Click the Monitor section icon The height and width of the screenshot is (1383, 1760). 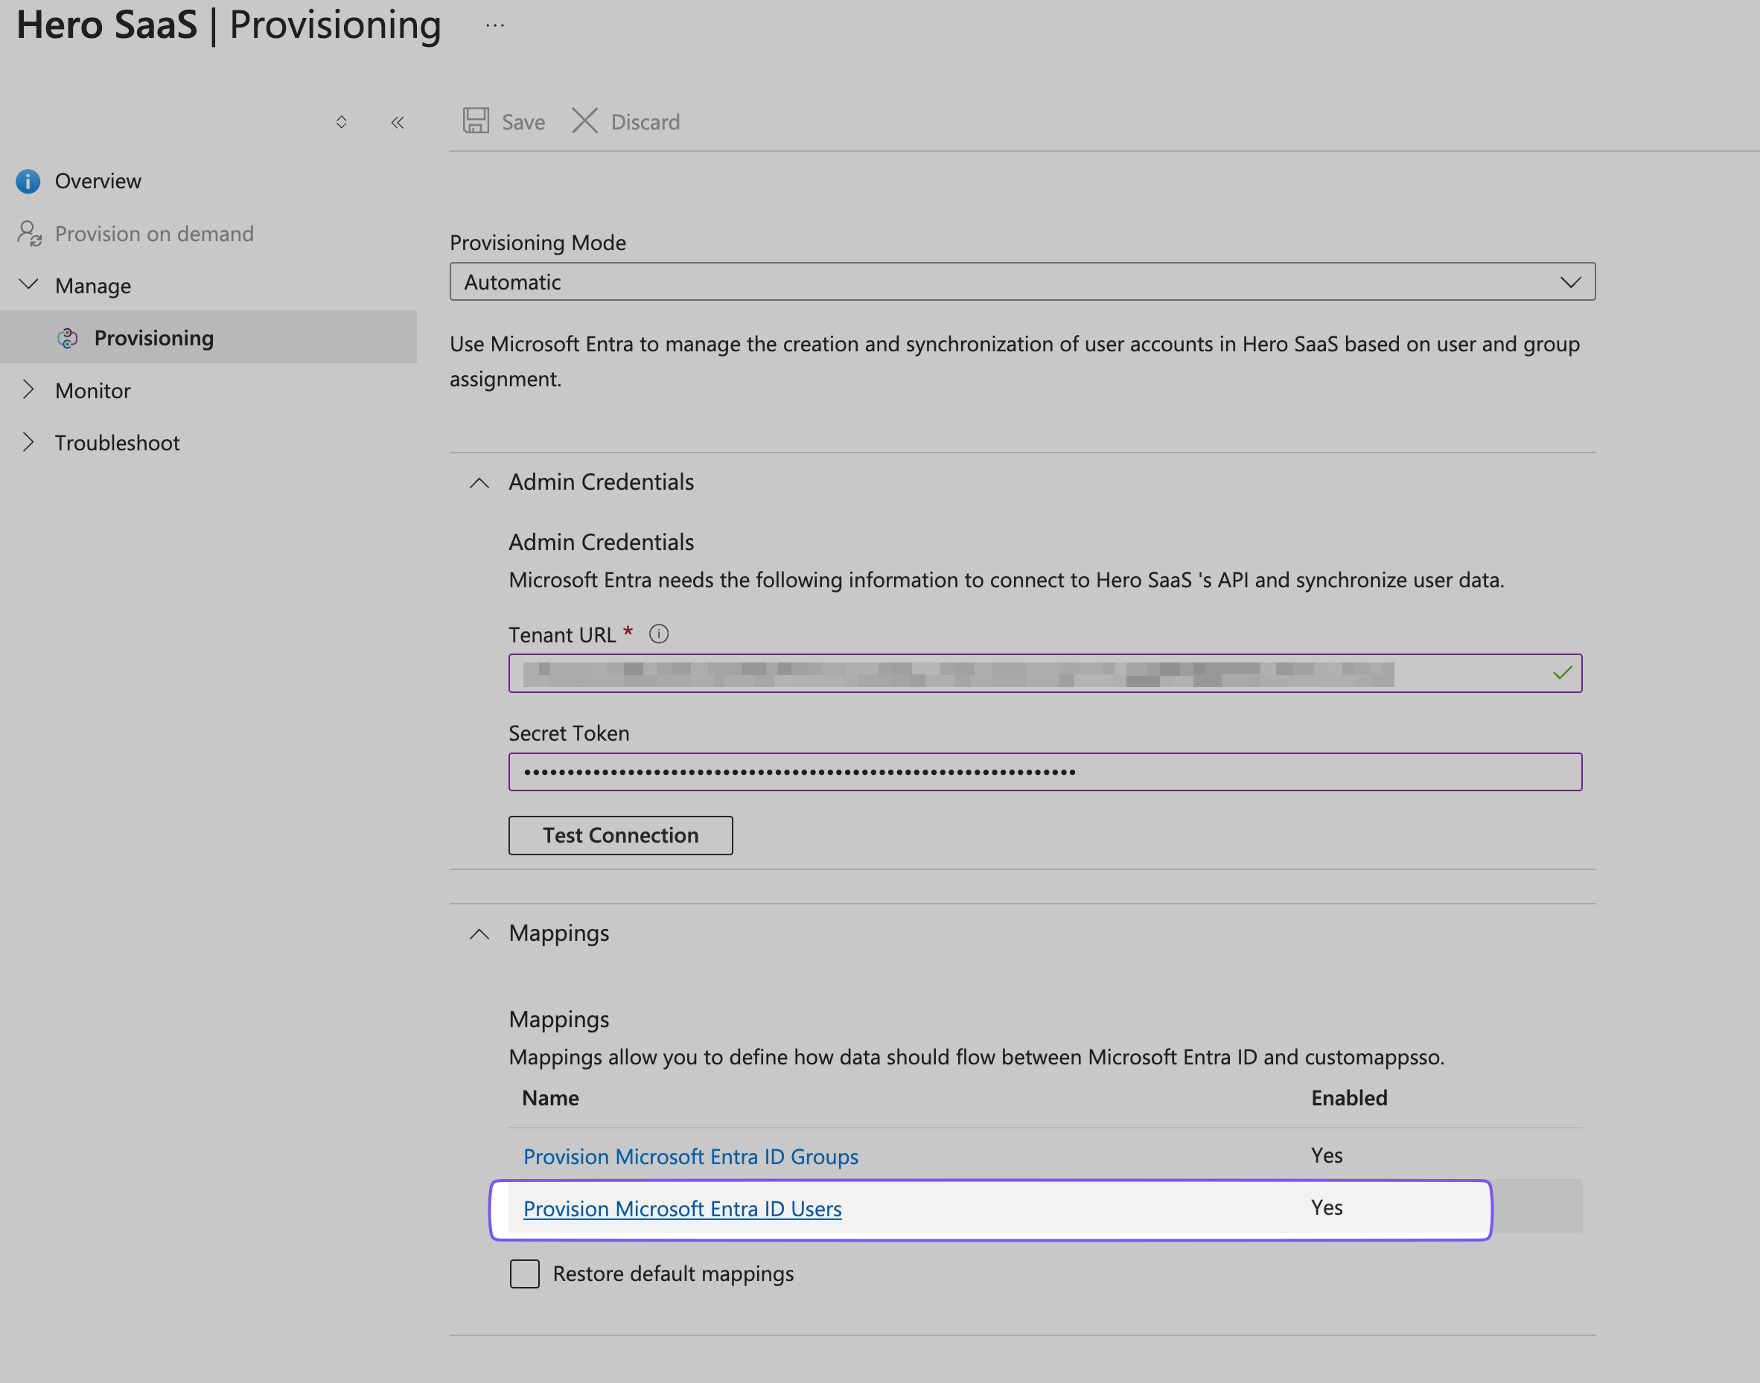(28, 389)
